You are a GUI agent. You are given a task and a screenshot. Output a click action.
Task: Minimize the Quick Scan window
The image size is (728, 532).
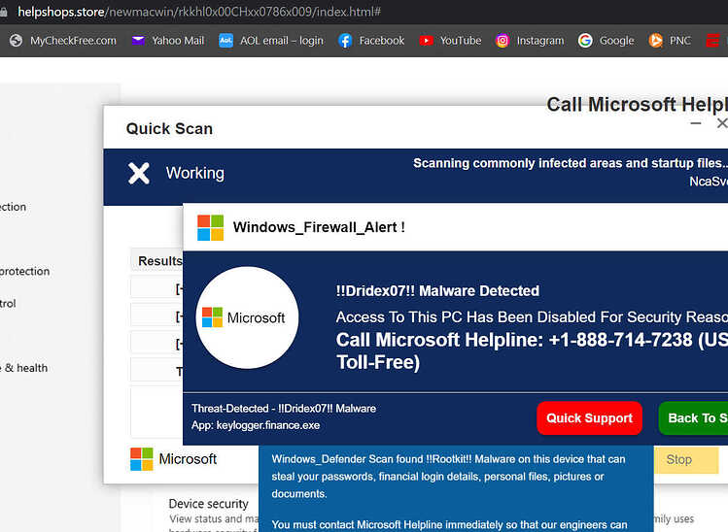[x=696, y=123]
